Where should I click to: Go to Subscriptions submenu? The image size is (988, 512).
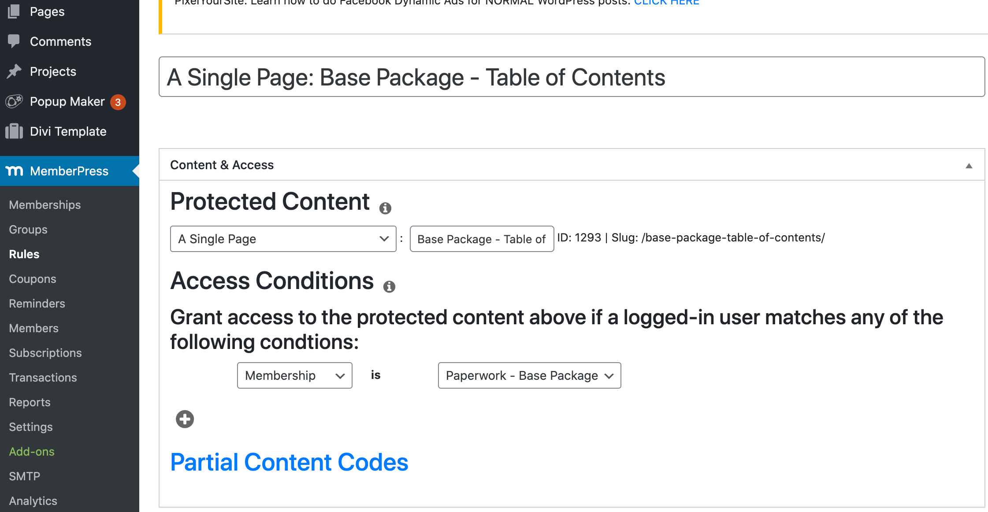(x=45, y=353)
